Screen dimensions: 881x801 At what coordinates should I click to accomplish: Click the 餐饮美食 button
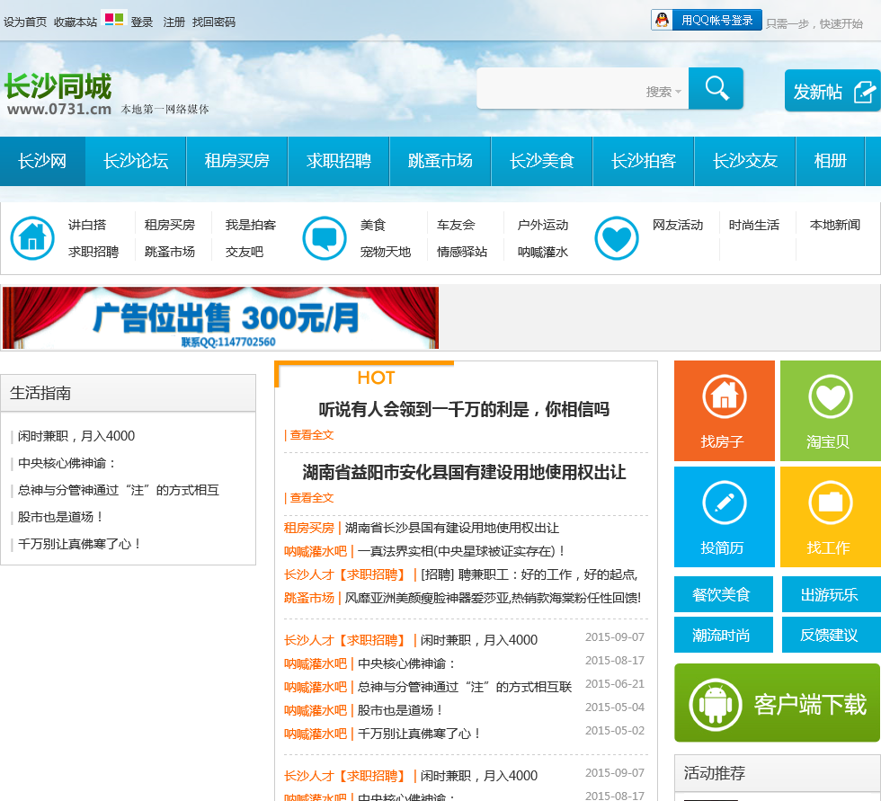point(723,594)
